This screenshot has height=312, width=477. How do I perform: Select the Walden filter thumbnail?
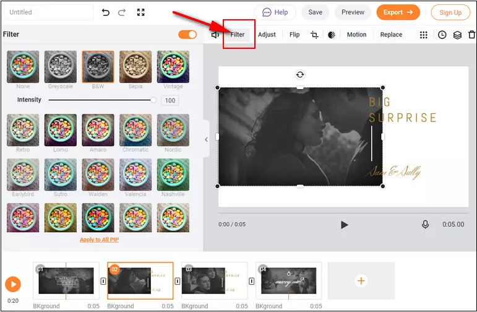98,175
